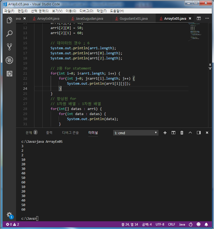214x229 pixels.
Task: Open the Extensions view in activity bar
Action: (9, 73)
